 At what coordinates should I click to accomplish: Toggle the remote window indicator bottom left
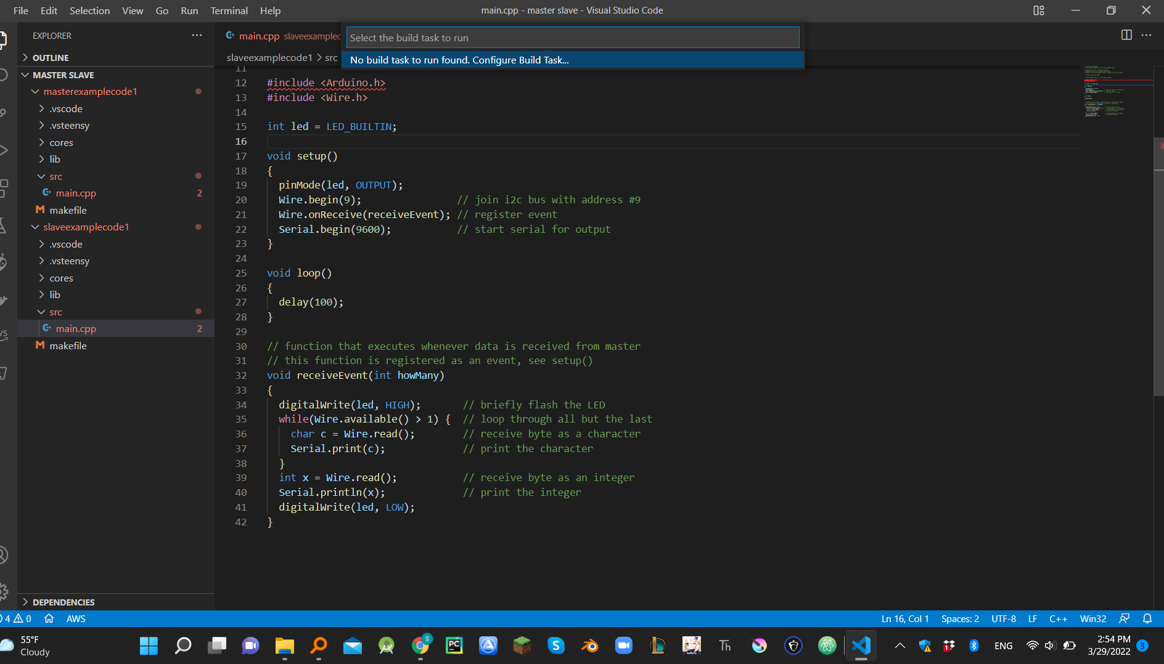pos(2,618)
